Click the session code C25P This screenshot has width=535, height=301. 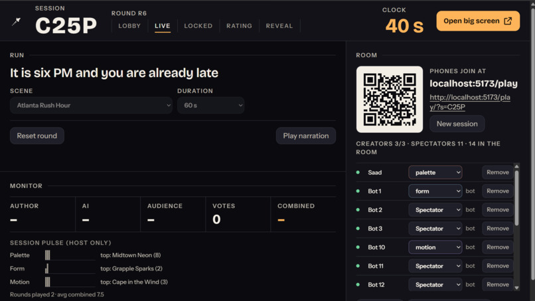point(66,26)
